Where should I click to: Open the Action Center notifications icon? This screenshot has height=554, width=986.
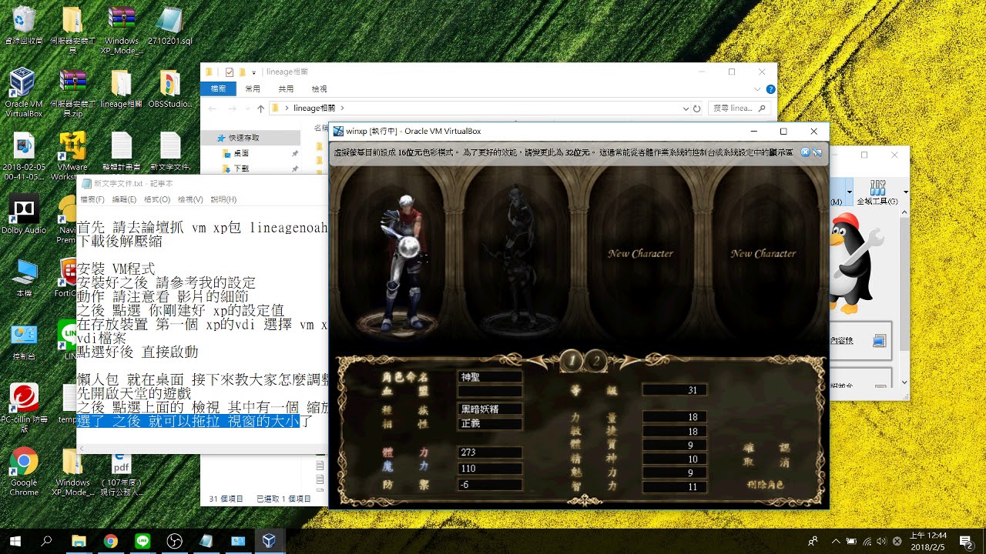[x=968, y=541]
